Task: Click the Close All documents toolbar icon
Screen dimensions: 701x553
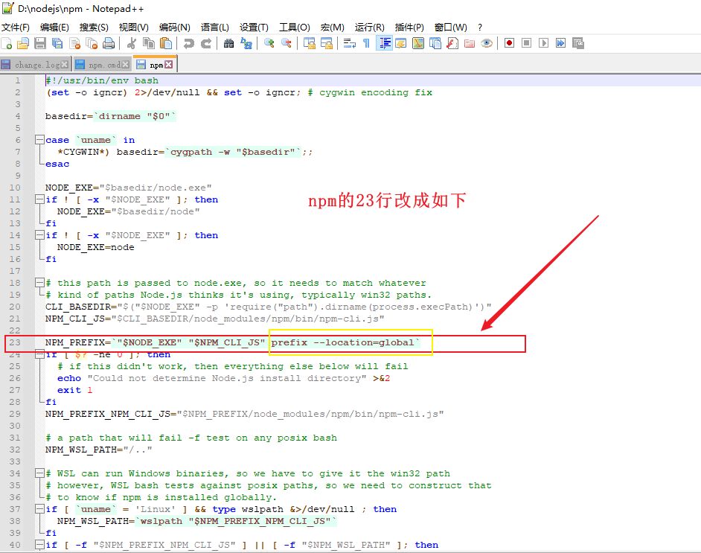Action: (x=92, y=43)
